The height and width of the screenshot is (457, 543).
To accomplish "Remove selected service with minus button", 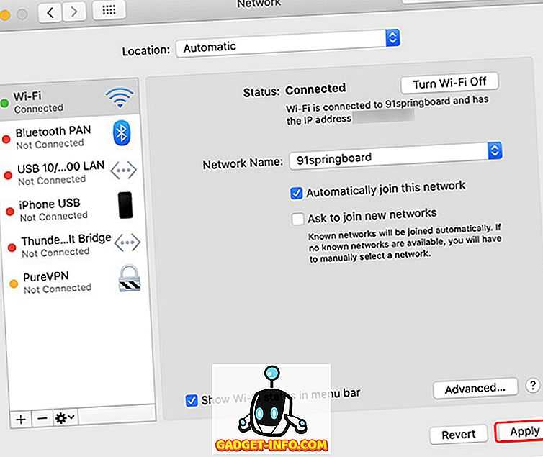I will tap(42, 418).
